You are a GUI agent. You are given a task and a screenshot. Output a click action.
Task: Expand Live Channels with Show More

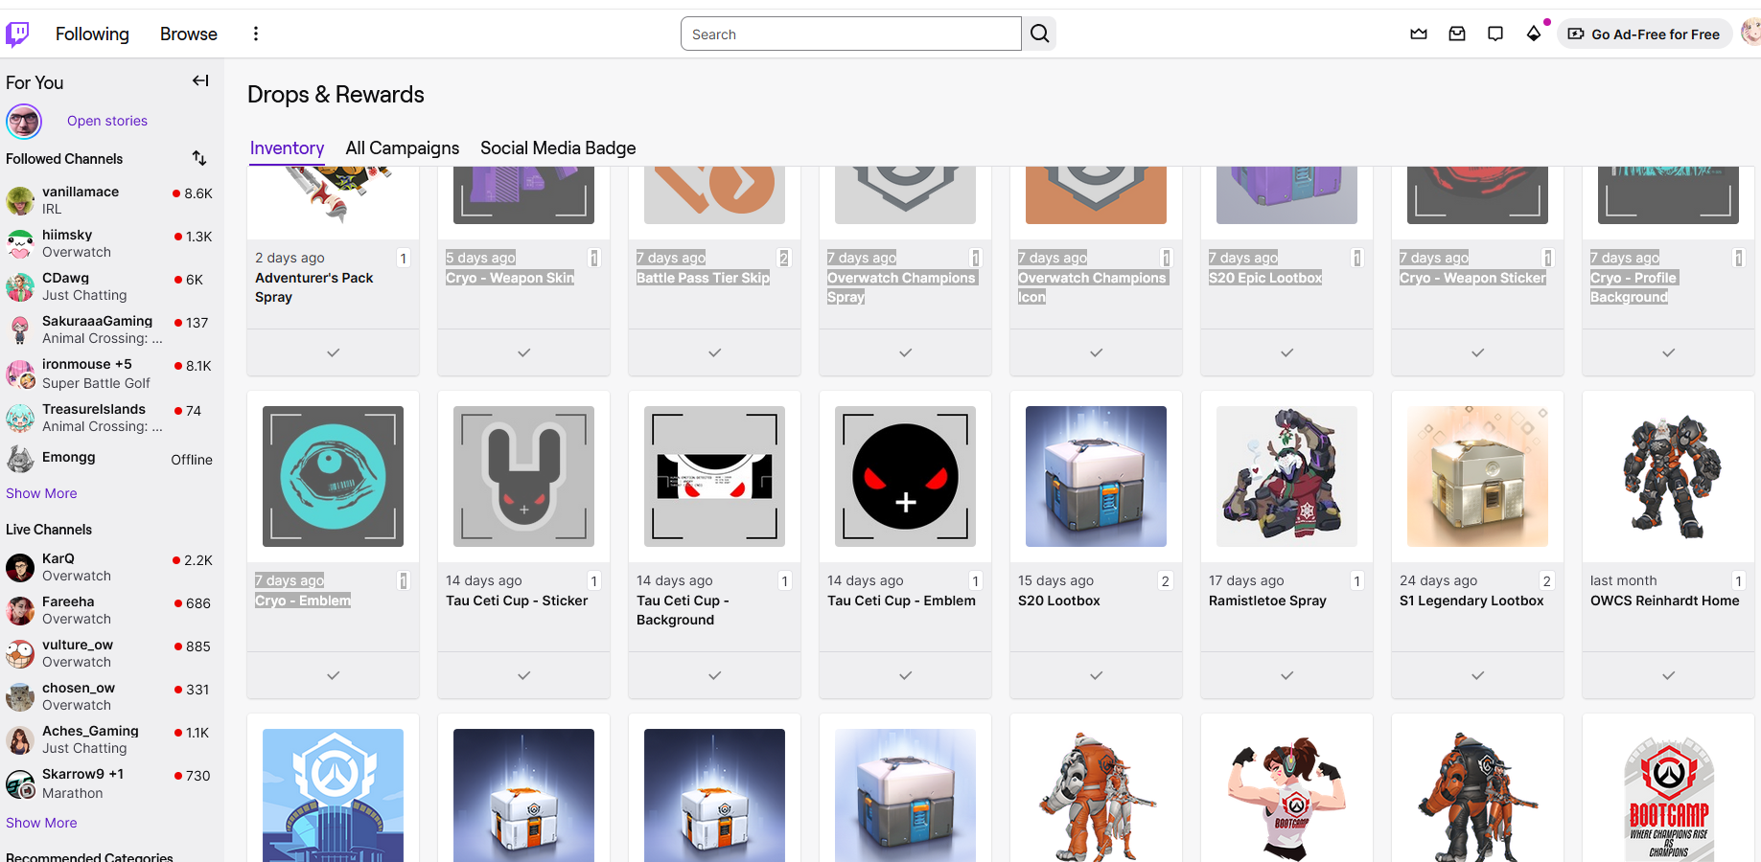[41, 823]
